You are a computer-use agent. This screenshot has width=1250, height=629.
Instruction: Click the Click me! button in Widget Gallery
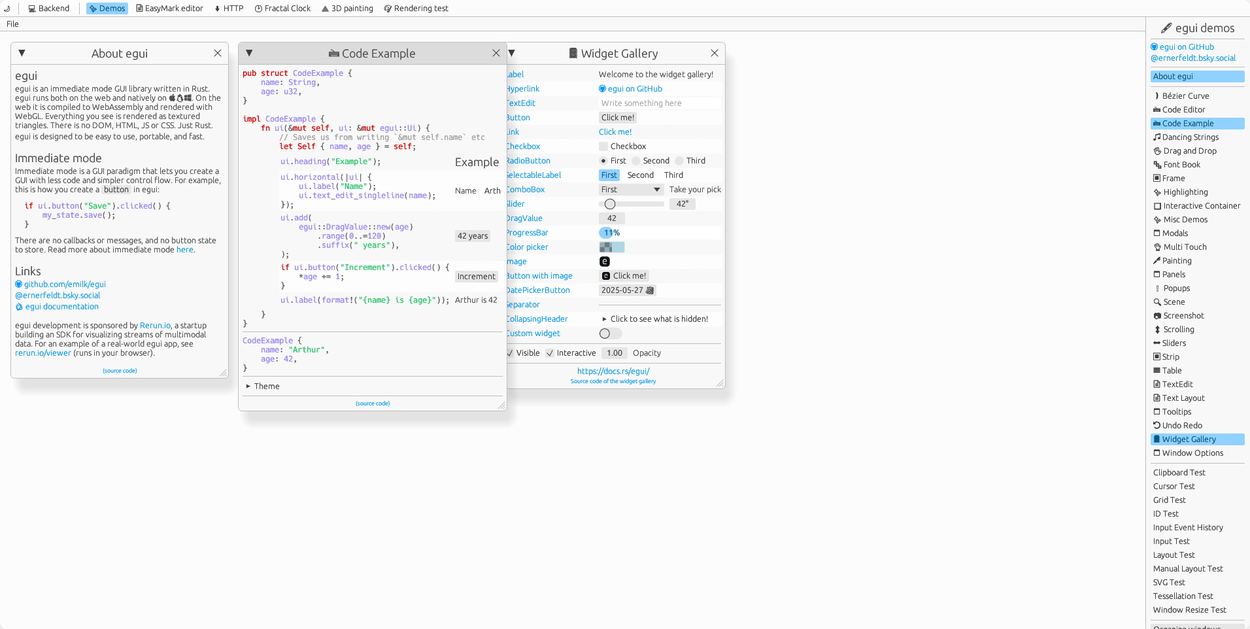point(618,118)
